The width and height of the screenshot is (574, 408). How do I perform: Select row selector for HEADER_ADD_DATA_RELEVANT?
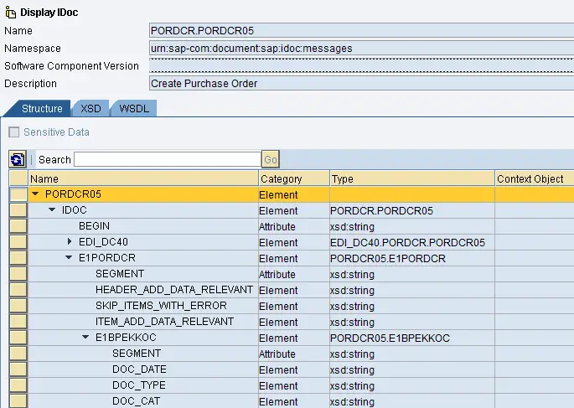pyautogui.click(x=18, y=290)
